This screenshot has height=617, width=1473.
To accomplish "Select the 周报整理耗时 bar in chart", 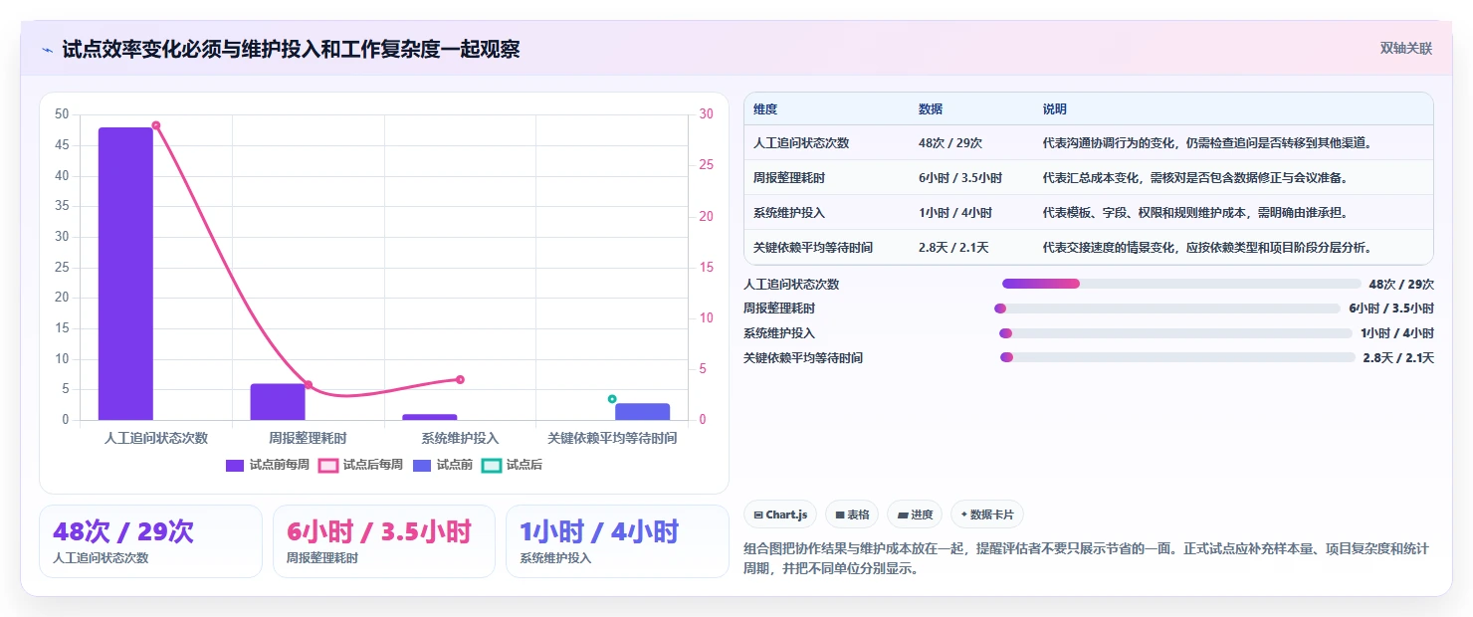I will coord(278,402).
